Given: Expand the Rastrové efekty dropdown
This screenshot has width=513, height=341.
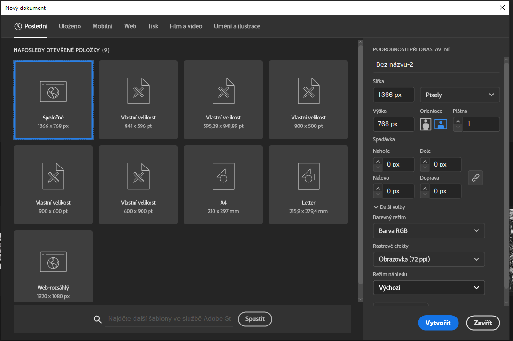Looking at the screenshot, I should coord(429,259).
